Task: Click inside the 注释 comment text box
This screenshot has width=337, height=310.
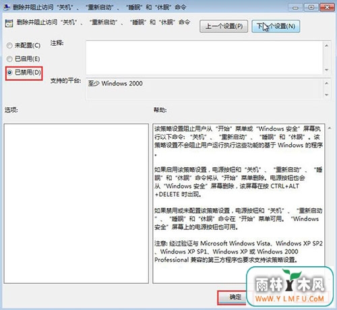Action: [204, 57]
